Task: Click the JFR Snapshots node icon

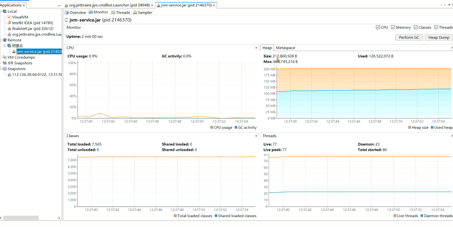Action: (x=5, y=63)
